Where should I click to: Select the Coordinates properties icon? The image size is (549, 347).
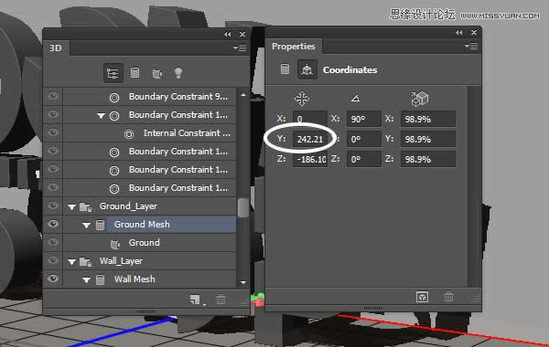click(307, 69)
